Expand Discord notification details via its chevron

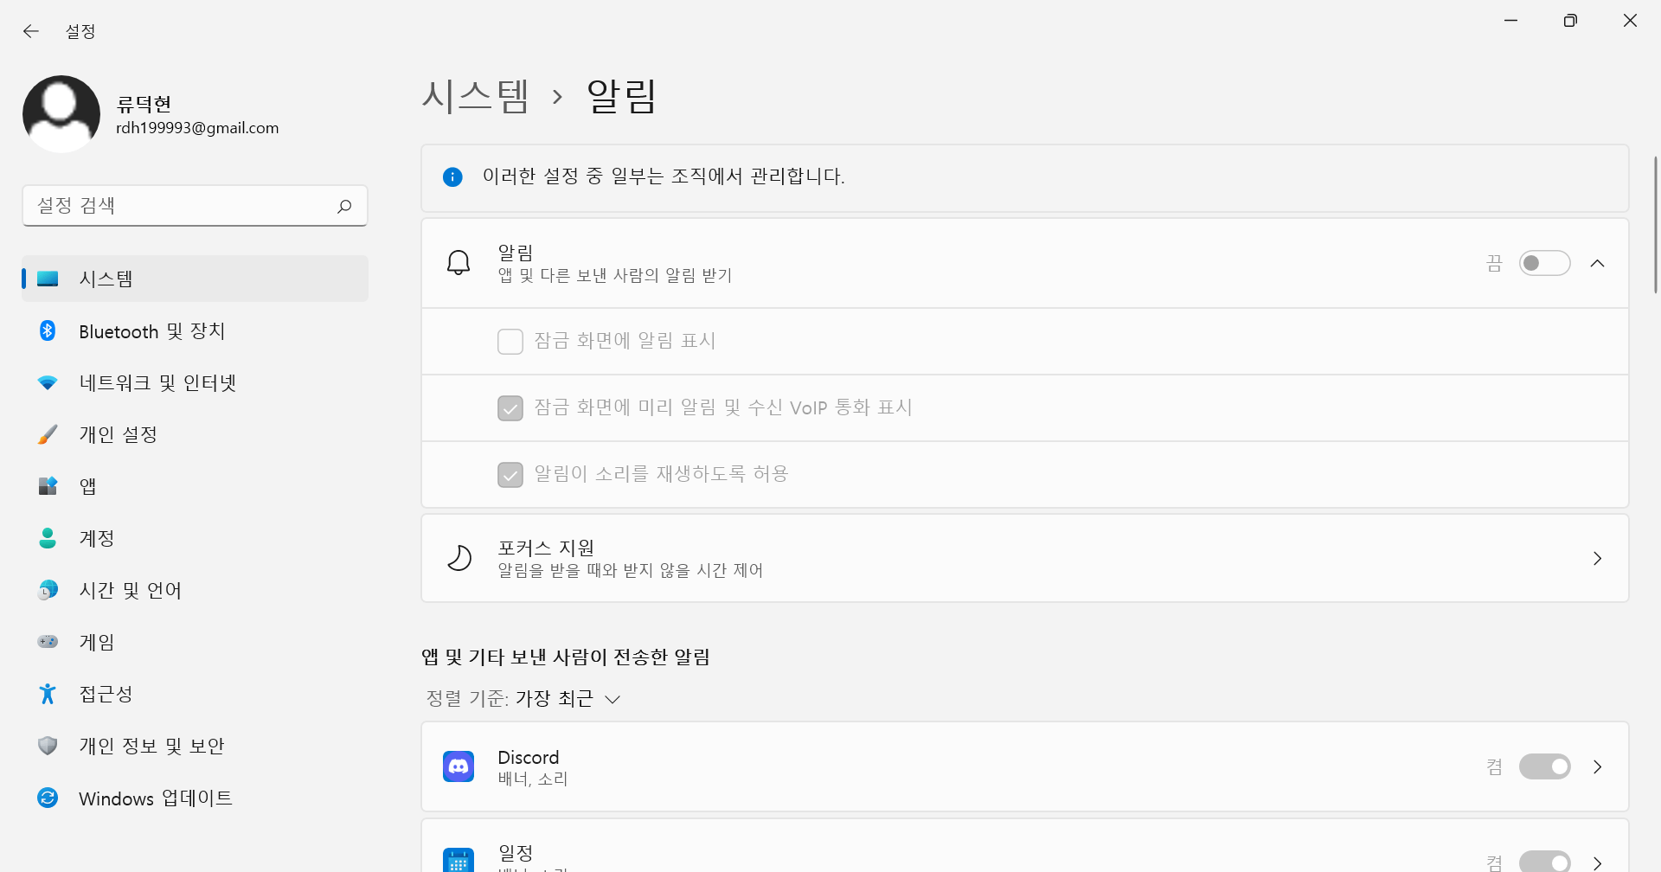(1598, 766)
